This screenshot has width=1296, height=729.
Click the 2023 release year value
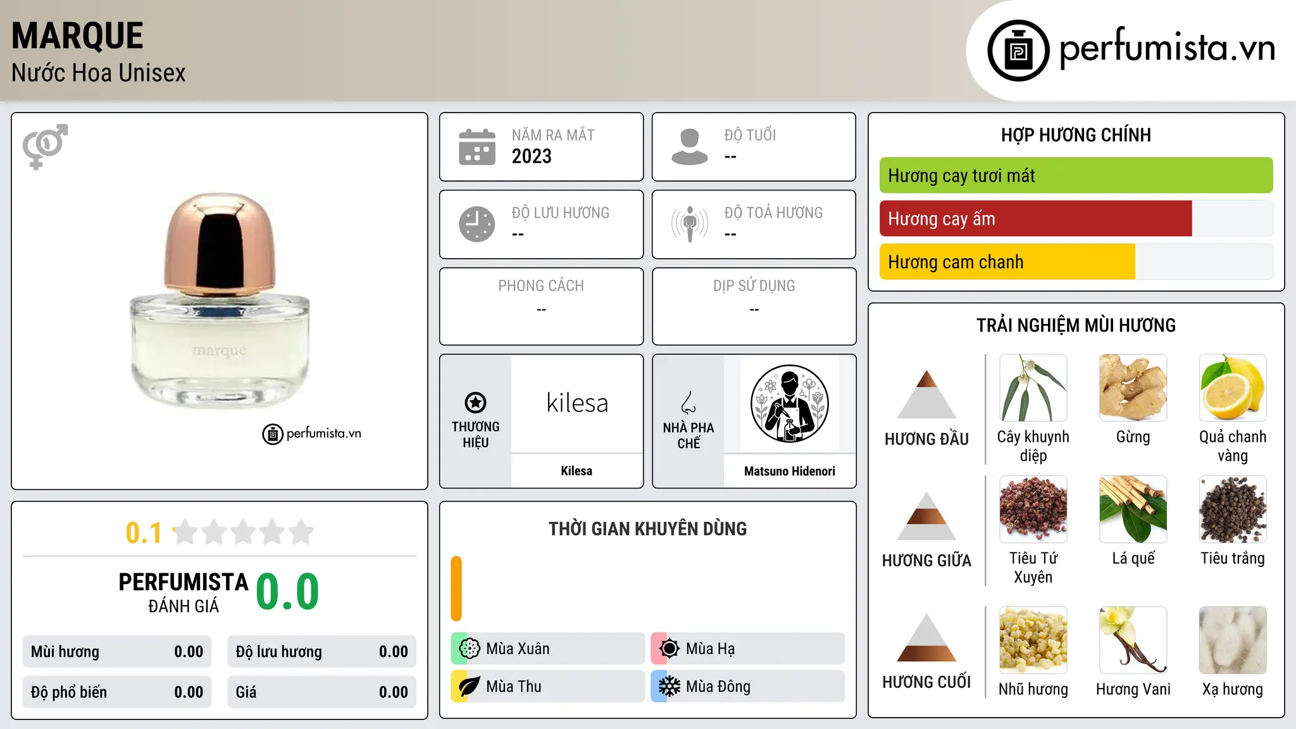[532, 156]
